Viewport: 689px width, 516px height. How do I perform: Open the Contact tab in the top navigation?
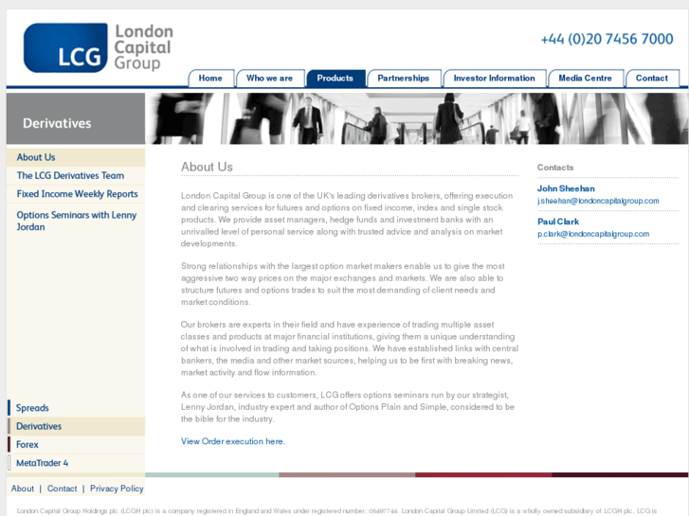pyautogui.click(x=652, y=79)
